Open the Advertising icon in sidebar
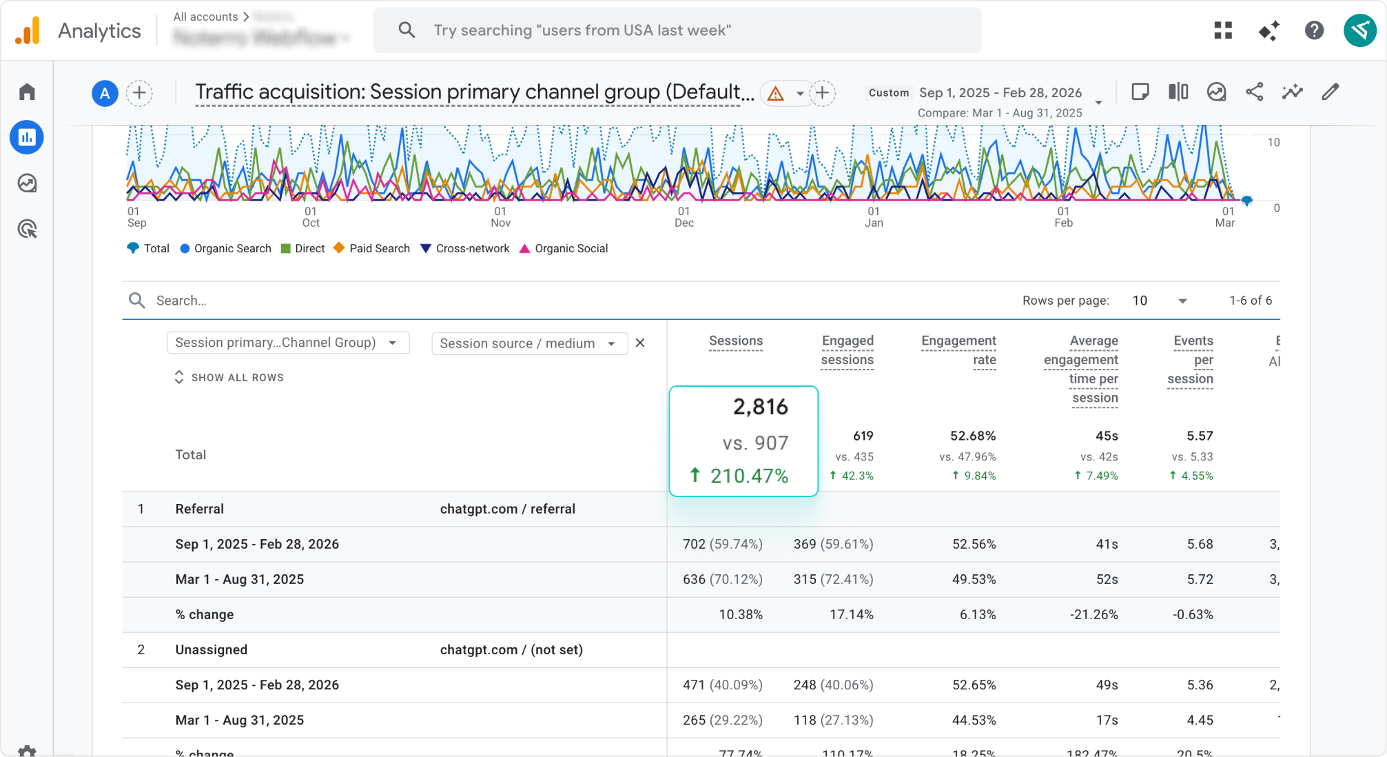The width and height of the screenshot is (1387, 757). pos(27,229)
